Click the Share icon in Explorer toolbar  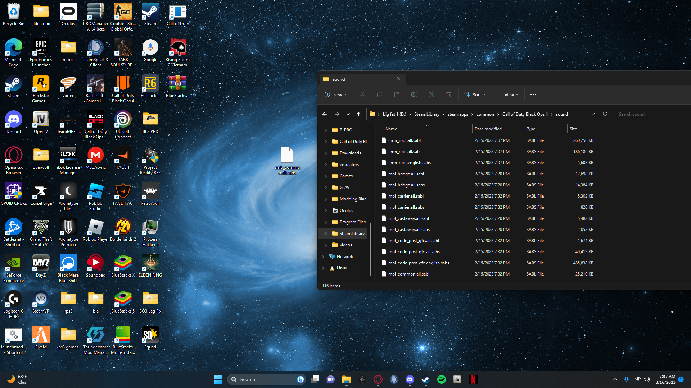pyautogui.click(x=431, y=94)
